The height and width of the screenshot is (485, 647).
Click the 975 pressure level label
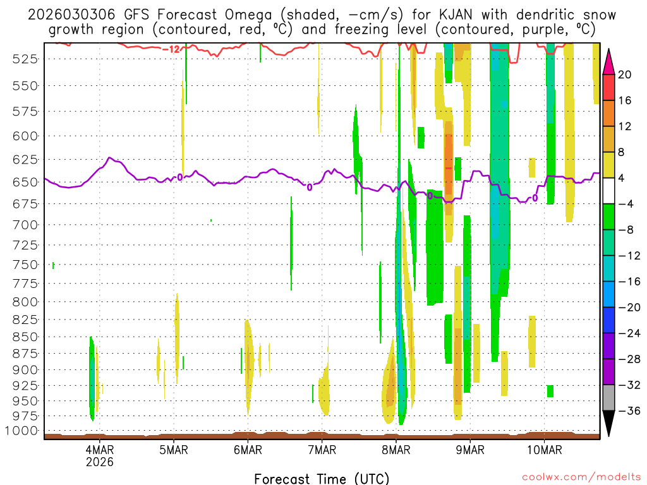click(x=25, y=416)
